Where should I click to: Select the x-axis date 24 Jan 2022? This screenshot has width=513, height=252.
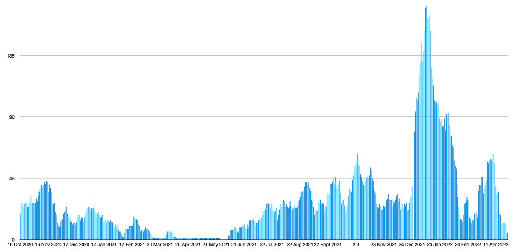pos(439,245)
